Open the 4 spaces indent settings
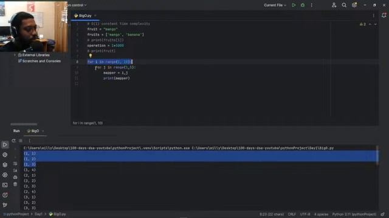 point(321,214)
